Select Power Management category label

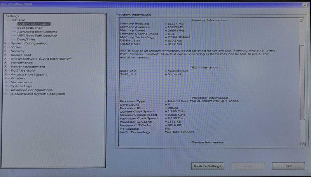point(28,67)
